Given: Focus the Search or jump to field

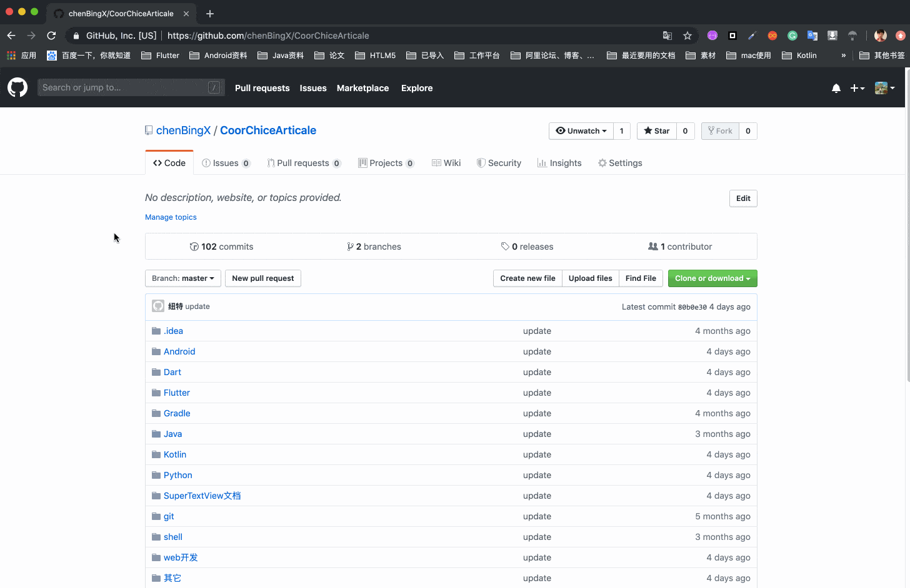Looking at the screenshot, I should (x=131, y=87).
